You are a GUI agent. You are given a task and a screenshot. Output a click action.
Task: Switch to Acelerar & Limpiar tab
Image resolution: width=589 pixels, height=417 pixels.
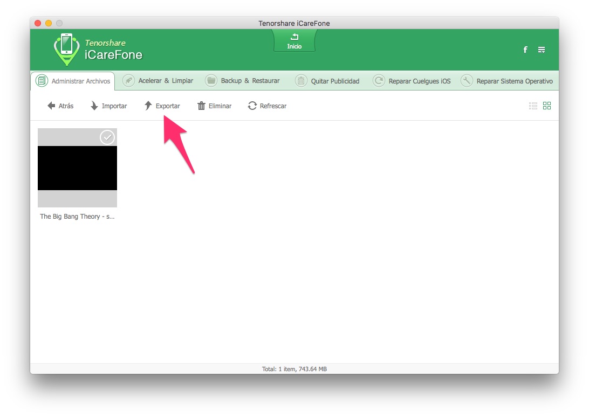[157, 81]
